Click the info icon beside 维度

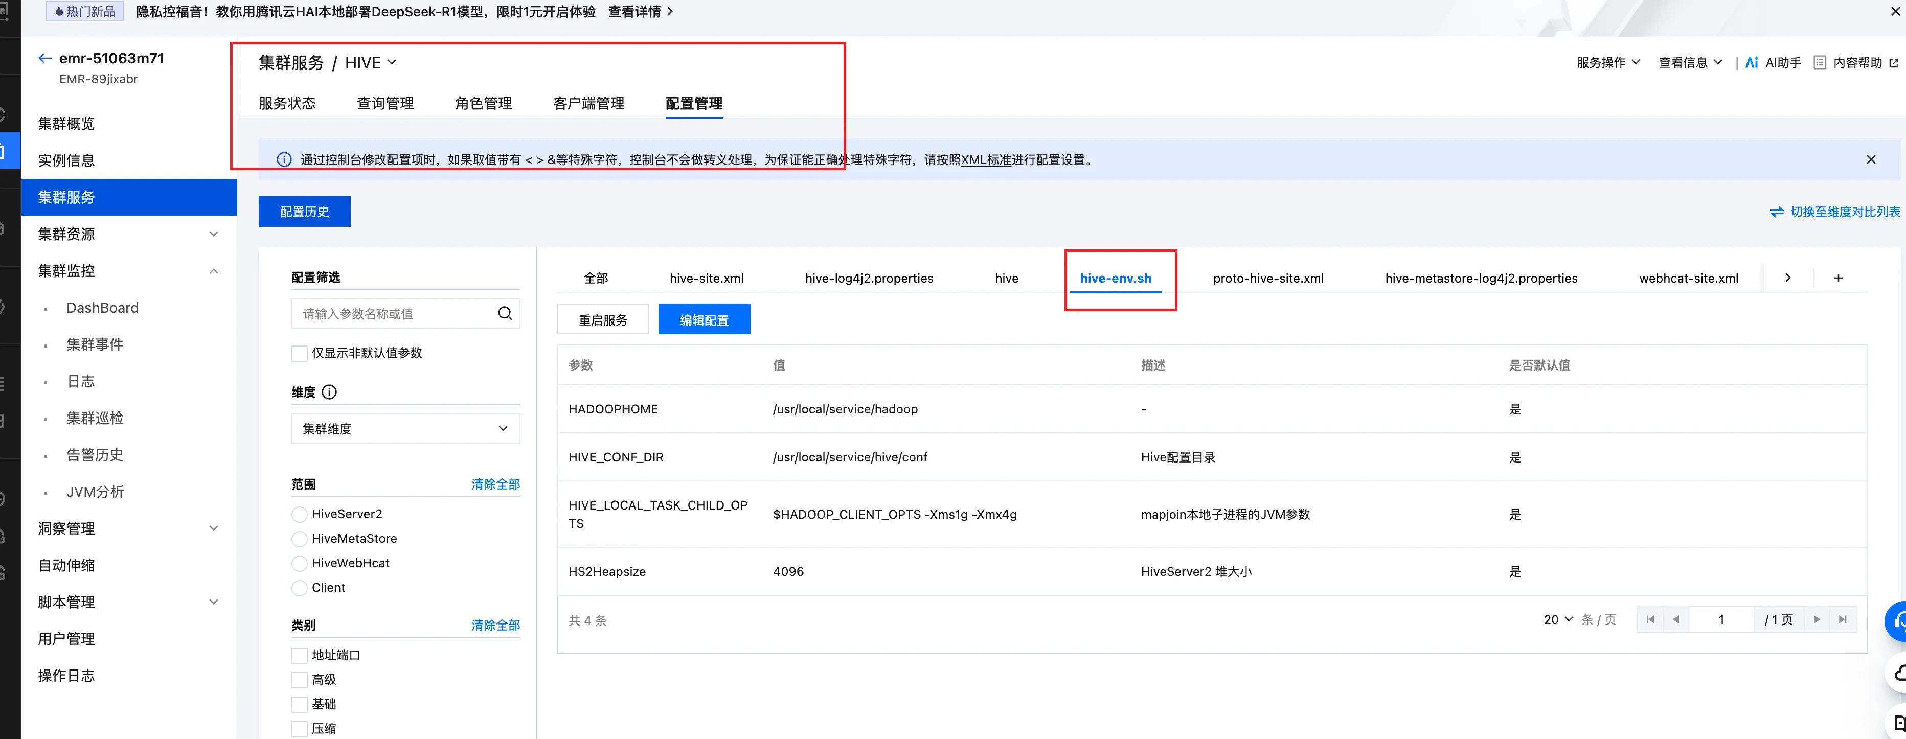[329, 392]
